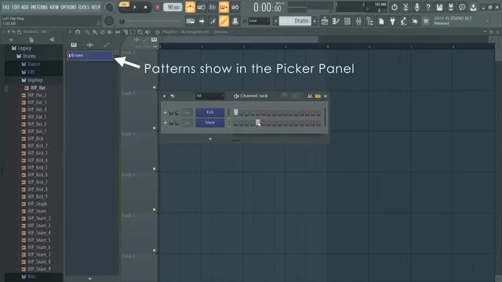Click the Snare channel volume knob
The height and width of the screenshot is (282, 502).
pyautogui.click(x=176, y=123)
